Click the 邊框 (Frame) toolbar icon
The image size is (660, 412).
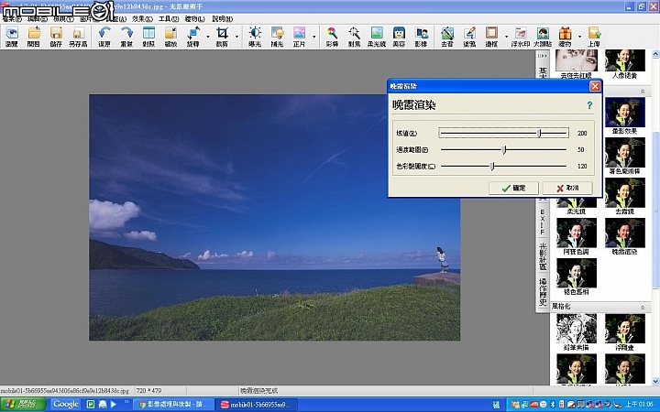pyautogui.click(x=491, y=36)
